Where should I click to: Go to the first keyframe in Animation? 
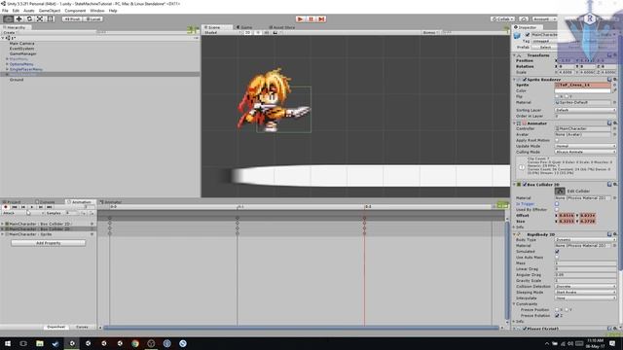[15, 207]
